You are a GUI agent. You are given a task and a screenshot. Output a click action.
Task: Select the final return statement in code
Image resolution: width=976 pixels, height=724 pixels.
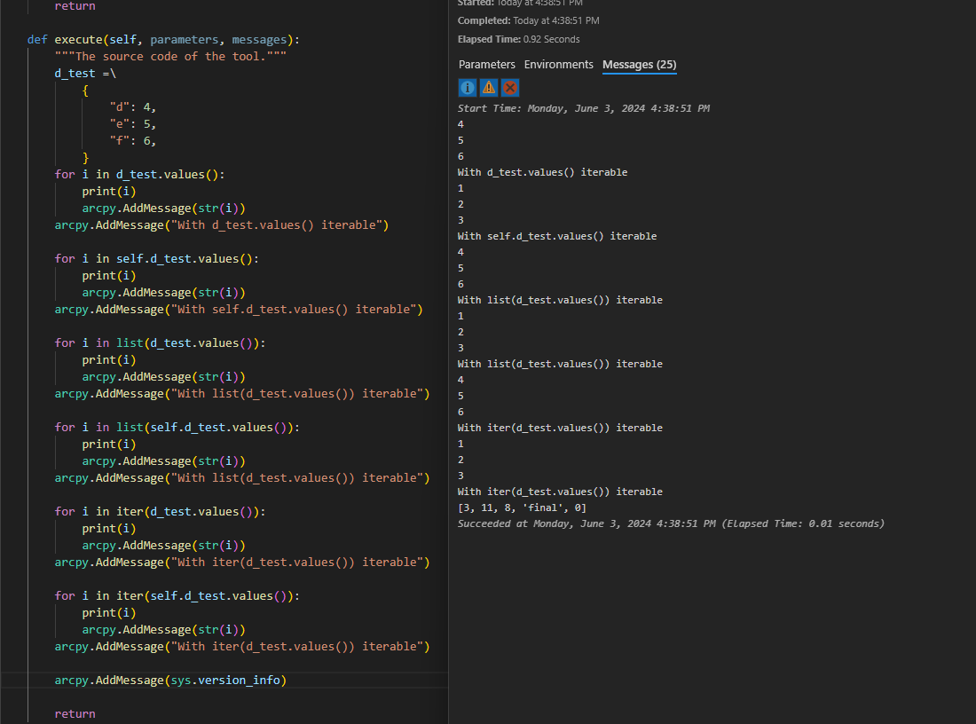pos(75,713)
